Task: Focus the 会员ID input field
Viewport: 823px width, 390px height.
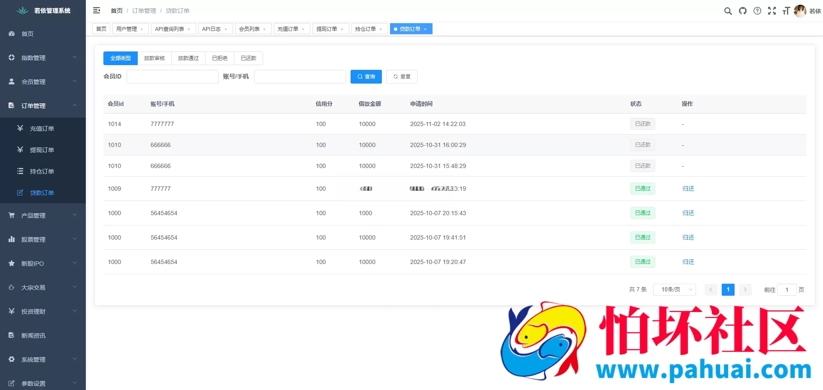Action: (x=172, y=77)
